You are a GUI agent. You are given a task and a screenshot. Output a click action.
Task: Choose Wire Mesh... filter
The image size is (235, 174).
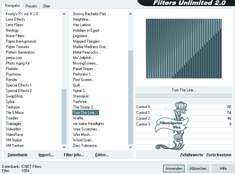coord(82,135)
